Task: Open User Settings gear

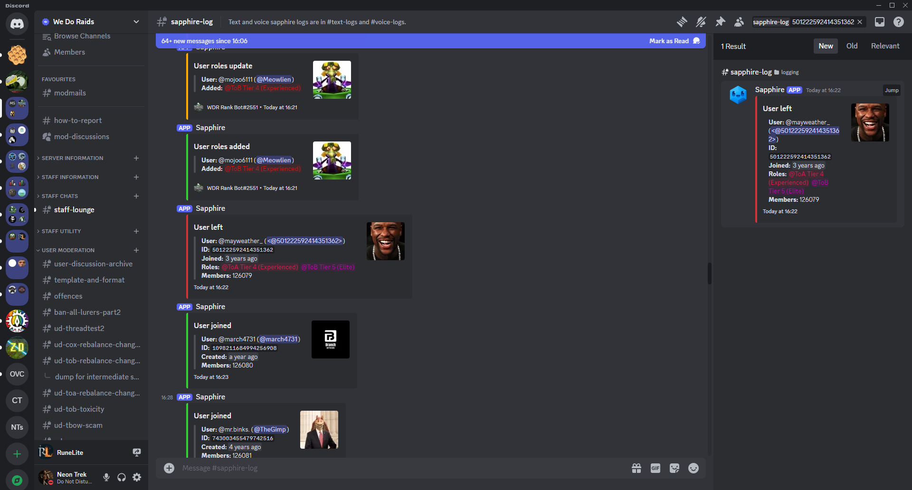Action: coord(137,477)
